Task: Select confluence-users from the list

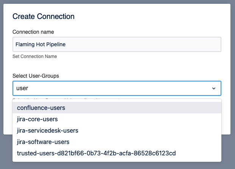Action: [117, 108]
